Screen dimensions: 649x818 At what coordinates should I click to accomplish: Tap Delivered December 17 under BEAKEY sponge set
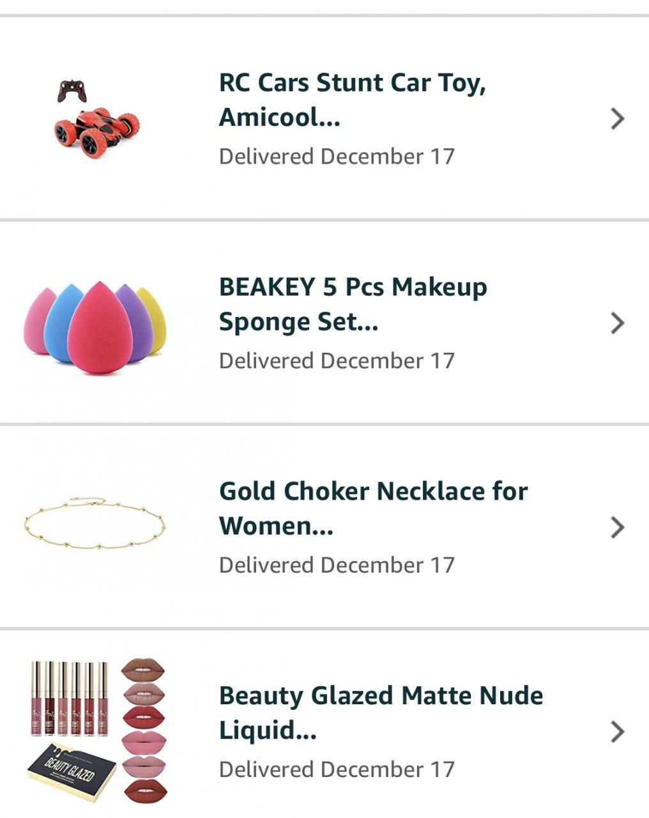(337, 361)
